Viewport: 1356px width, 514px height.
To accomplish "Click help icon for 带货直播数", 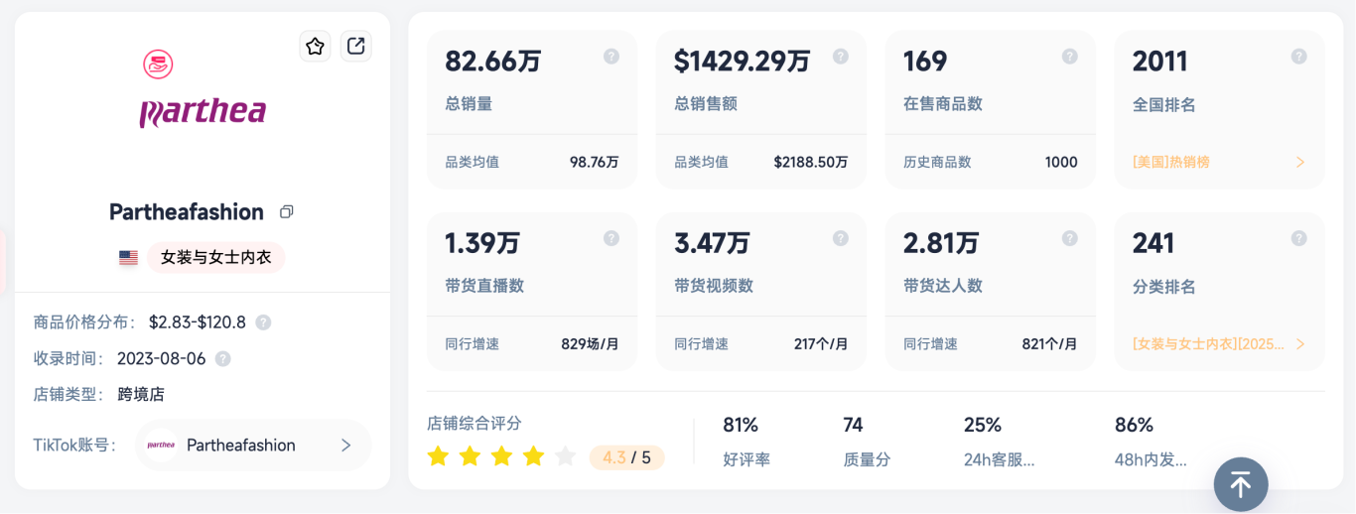I will click(x=611, y=238).
